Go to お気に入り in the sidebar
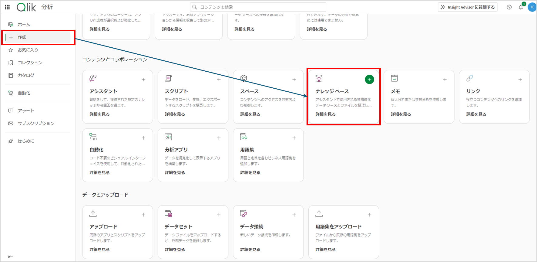The height and width of the screenshot is (262, 537). coord(28,50)
